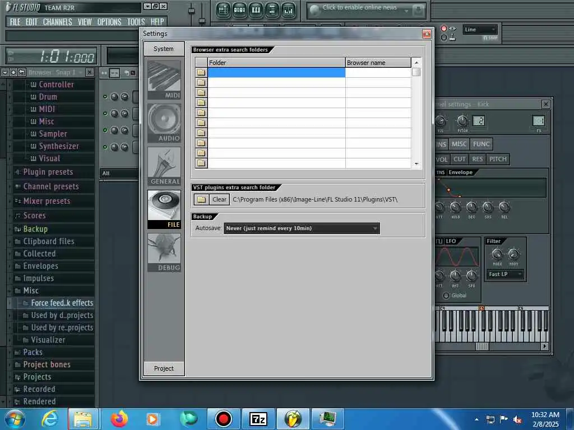Toggle the record button near Line selector
The width and height of the screenshot is (574, 430).
coord(444,29)
